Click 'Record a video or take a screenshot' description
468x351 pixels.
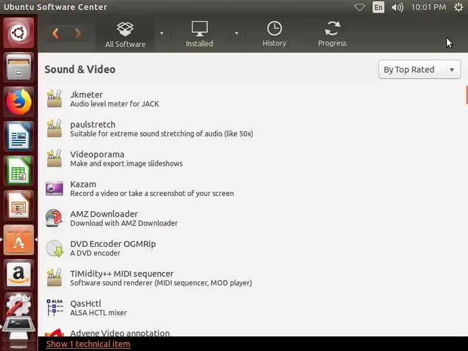click(152, 194)
